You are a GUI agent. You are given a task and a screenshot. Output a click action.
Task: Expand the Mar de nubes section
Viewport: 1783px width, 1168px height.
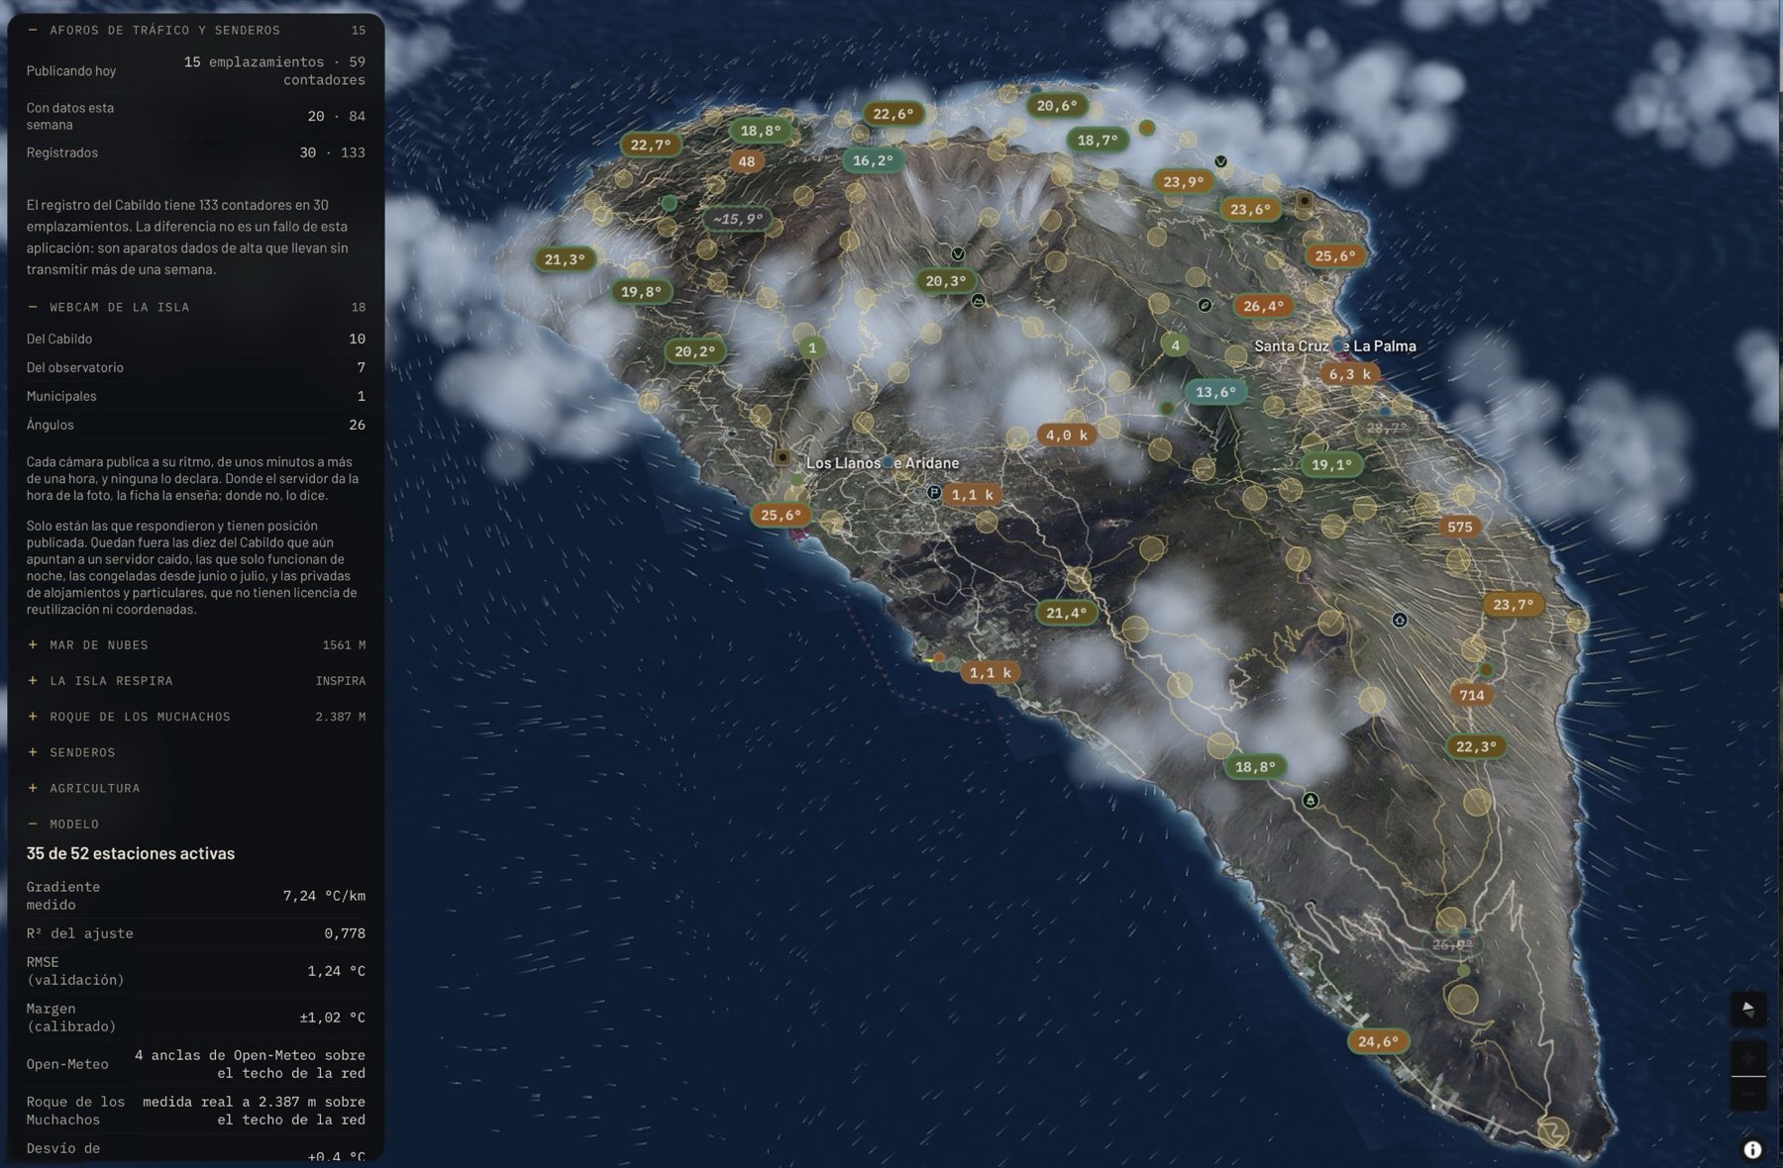pyautogui.click(x=196, y=645)
